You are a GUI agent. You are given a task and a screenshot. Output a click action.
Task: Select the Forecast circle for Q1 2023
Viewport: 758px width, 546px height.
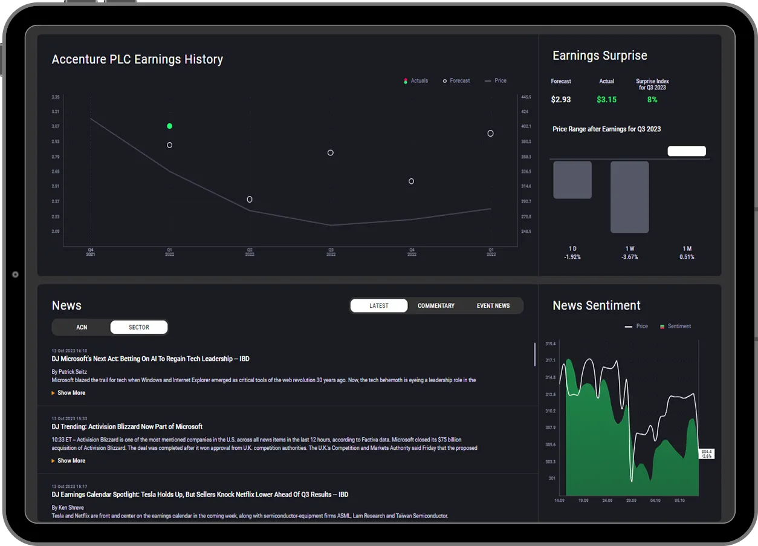pos(490,133)
